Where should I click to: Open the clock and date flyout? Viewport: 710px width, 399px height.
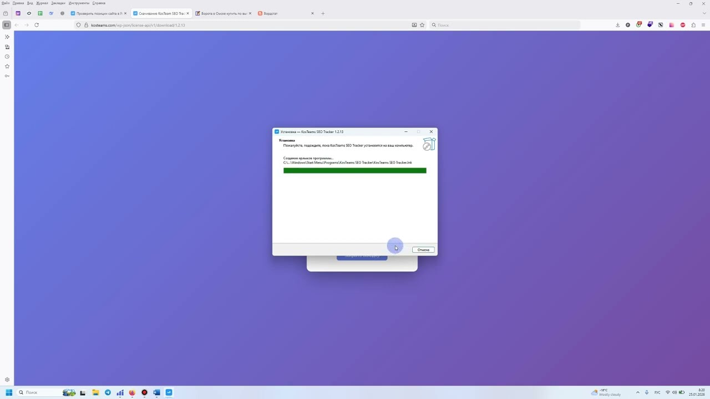tap(697, 392)
